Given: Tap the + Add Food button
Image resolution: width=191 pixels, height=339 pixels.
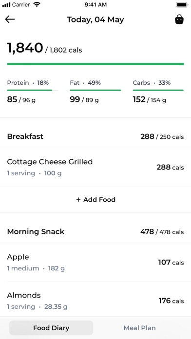Looking at the screenshot, I should (x=95, y=199).
